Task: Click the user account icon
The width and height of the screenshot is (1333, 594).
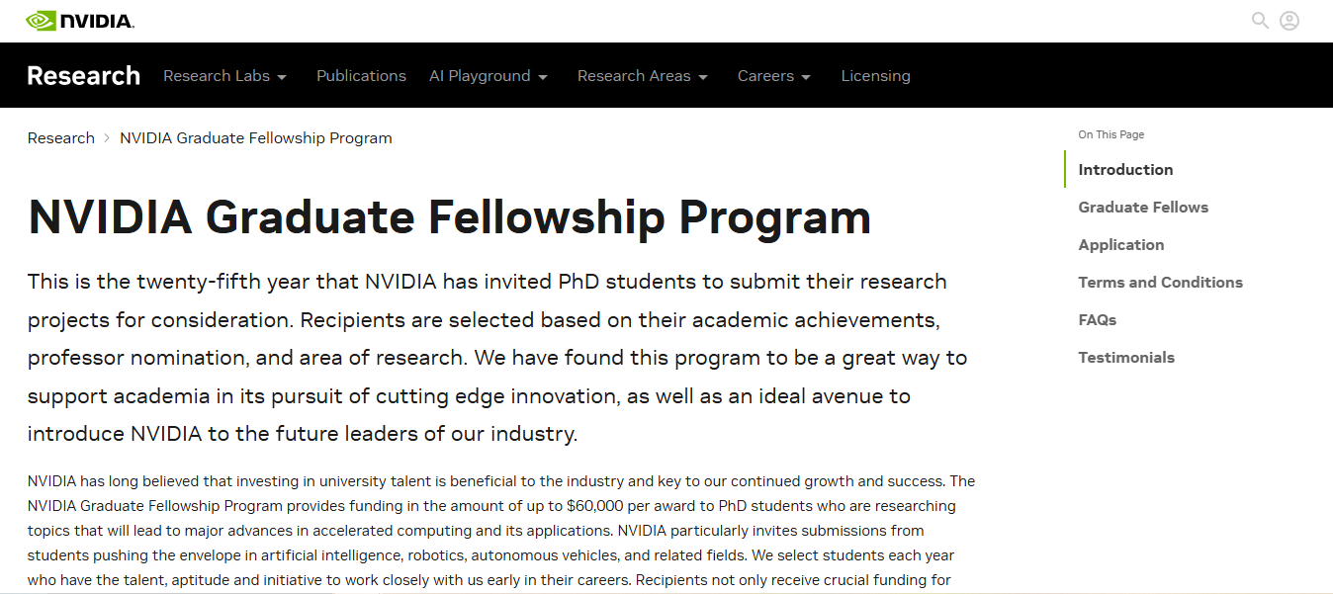Action: pos(1289,21)
